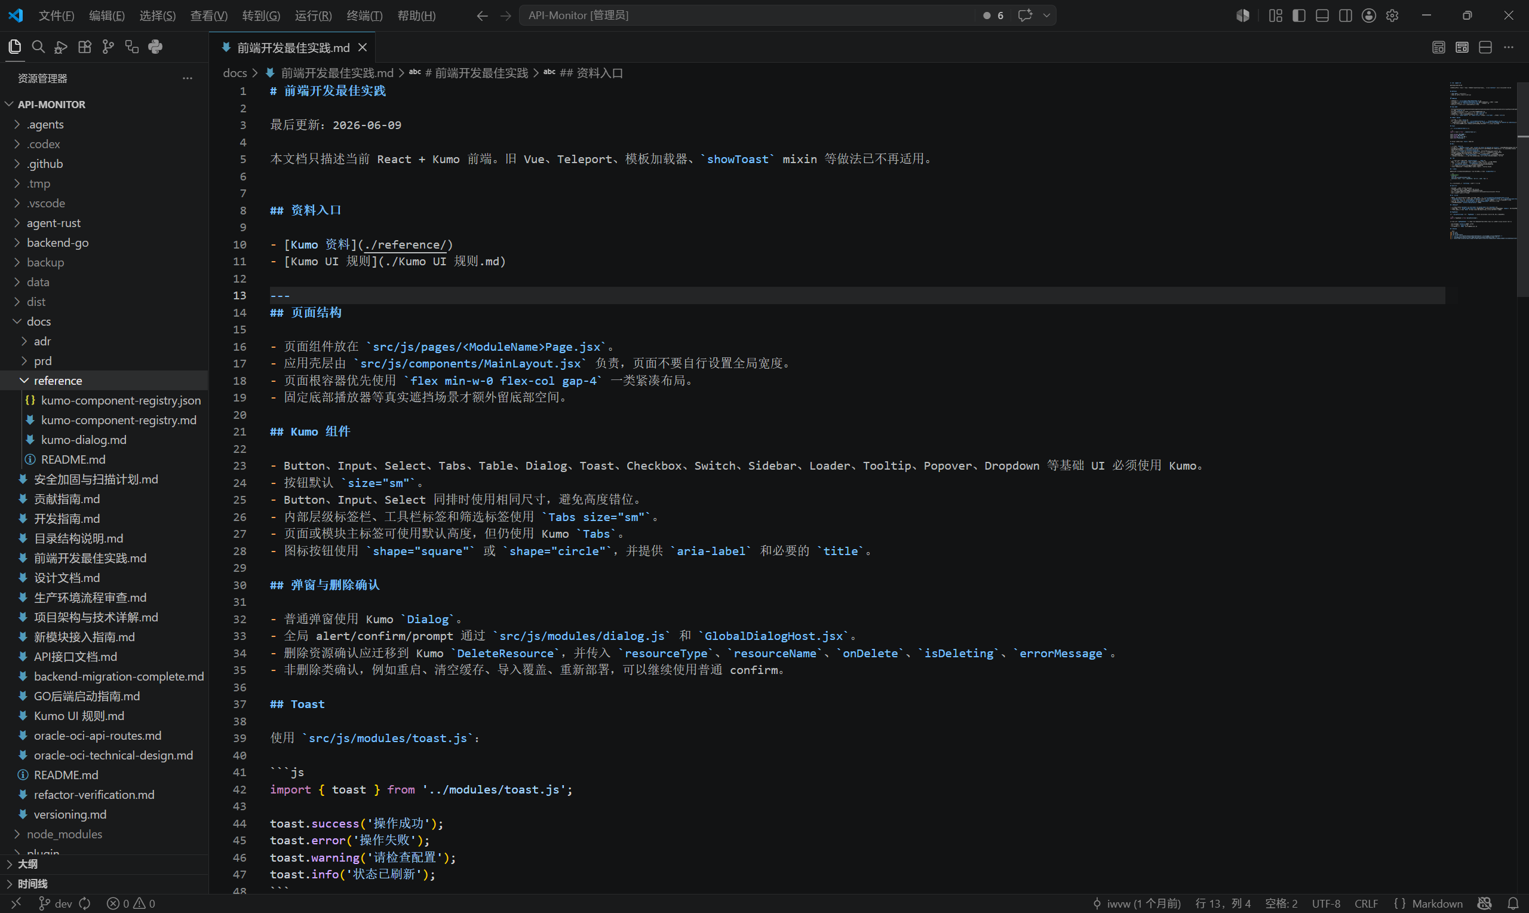Viewport: 1529px width, 913px height.
Task: Click the minimap code overview
Action: pyautogui.click(x=1483, y=161)
